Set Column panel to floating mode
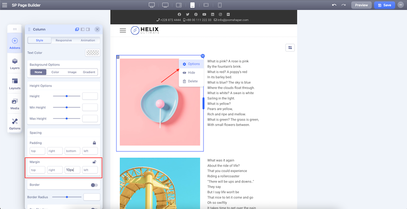This screenshot has height=209, width=407. pyautogui.click(x=77, y=30)
